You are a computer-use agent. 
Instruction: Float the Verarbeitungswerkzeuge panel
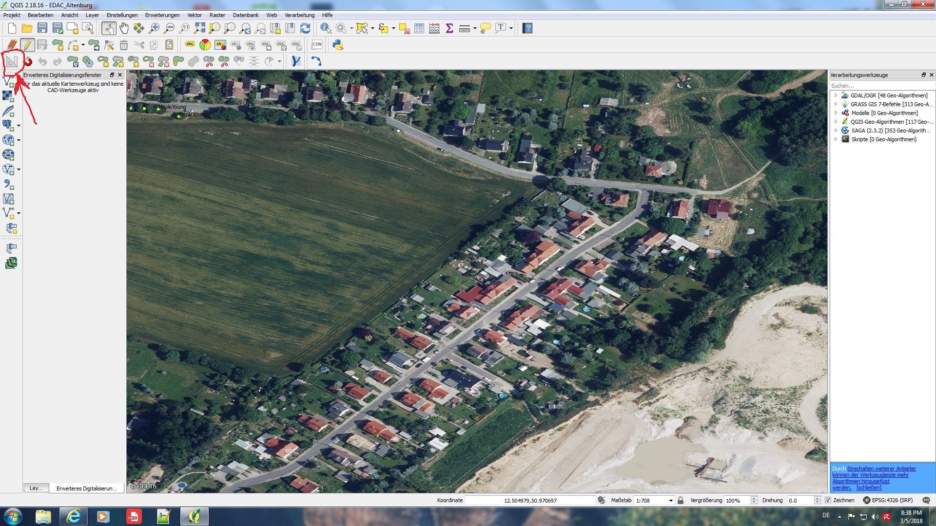(923, 75)
